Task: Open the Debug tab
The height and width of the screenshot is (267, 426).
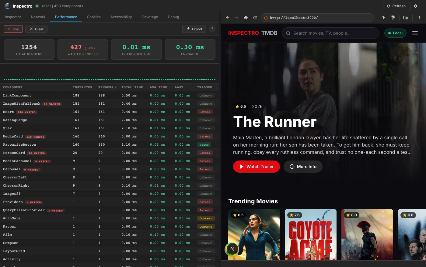Action: coord(173,17)
